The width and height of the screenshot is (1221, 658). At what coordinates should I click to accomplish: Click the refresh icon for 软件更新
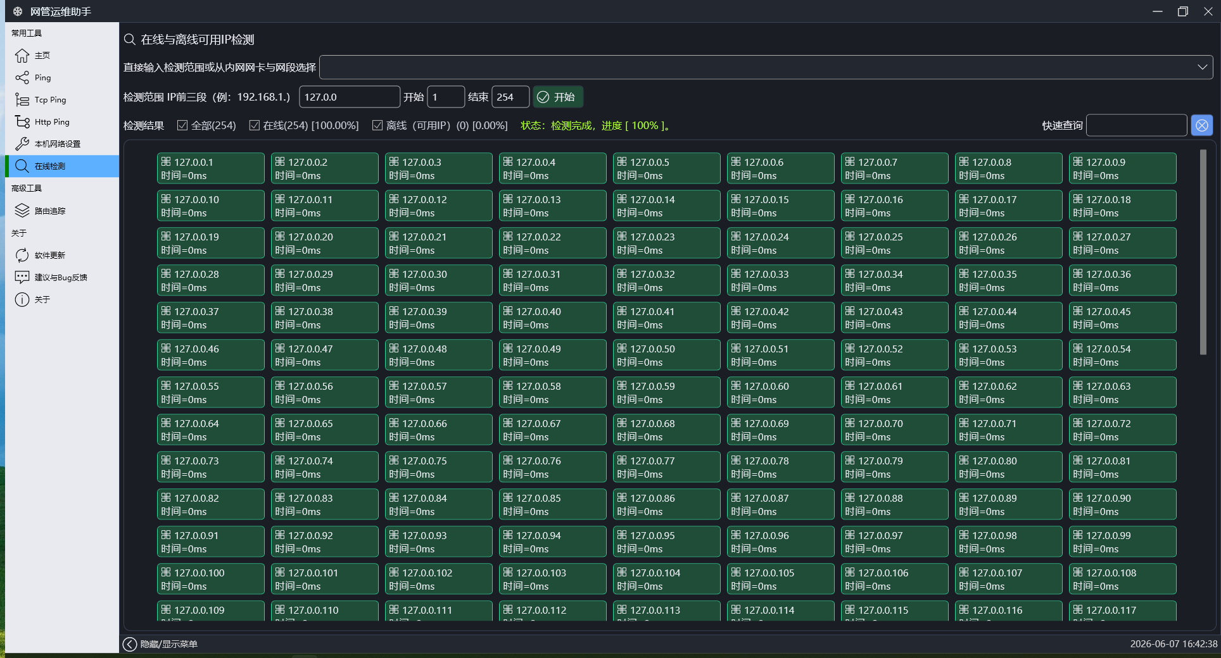(x=22, y=255)
